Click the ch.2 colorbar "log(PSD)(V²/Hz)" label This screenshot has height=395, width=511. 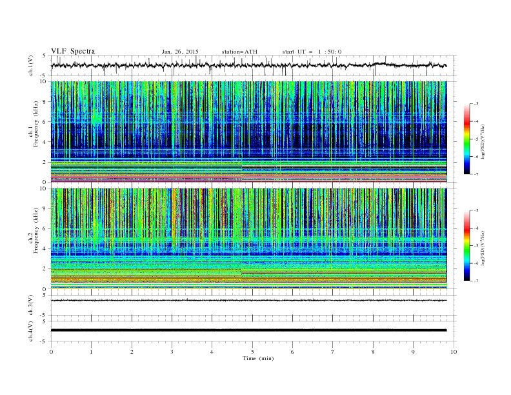tap(483, 247)
